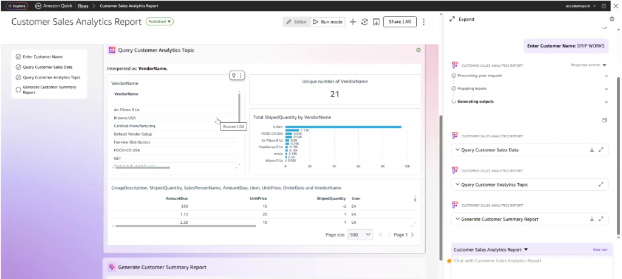Expand the chat panel
Screen dimensions: 622x279
pos(462,19)
